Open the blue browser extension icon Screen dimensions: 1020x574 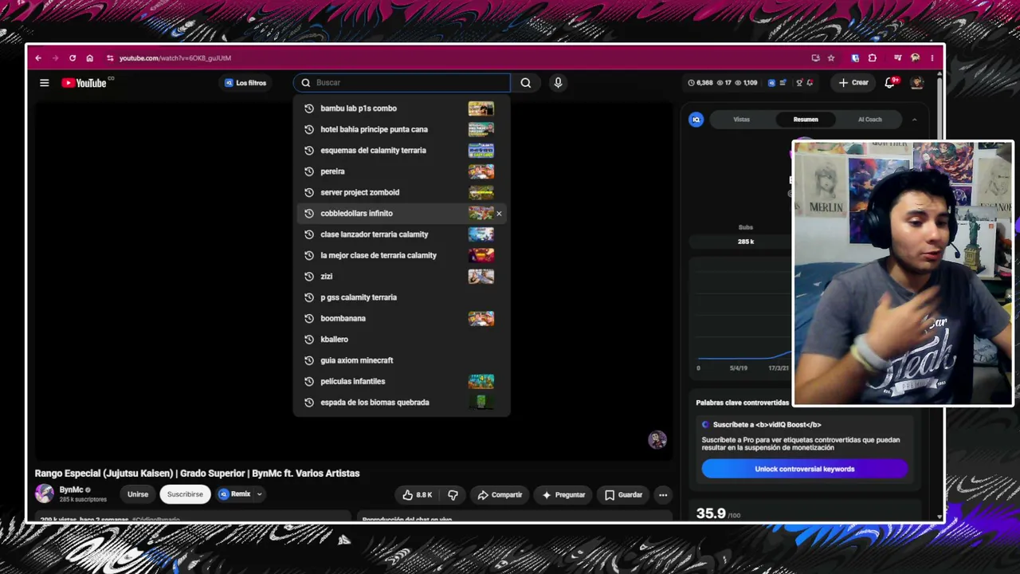[x=855, y=58]
